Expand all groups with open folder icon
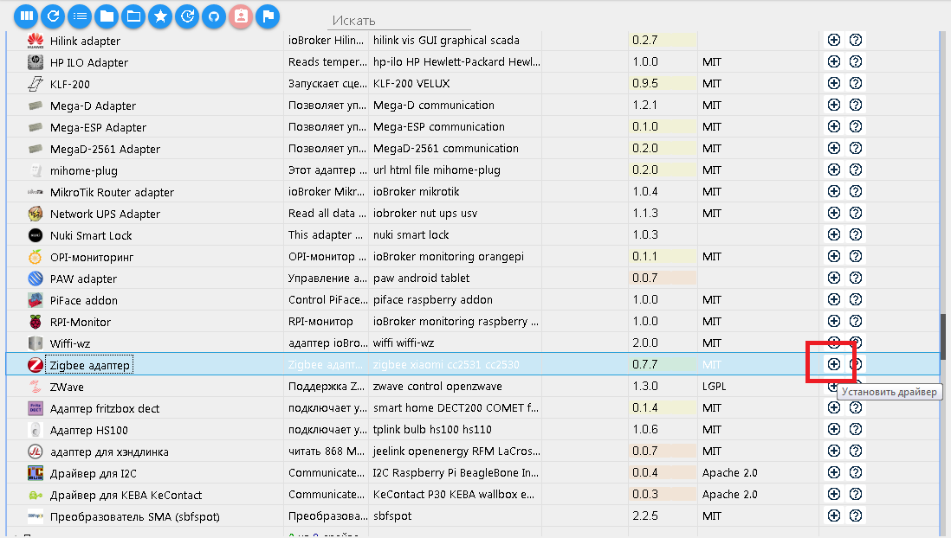 (133, 16)
